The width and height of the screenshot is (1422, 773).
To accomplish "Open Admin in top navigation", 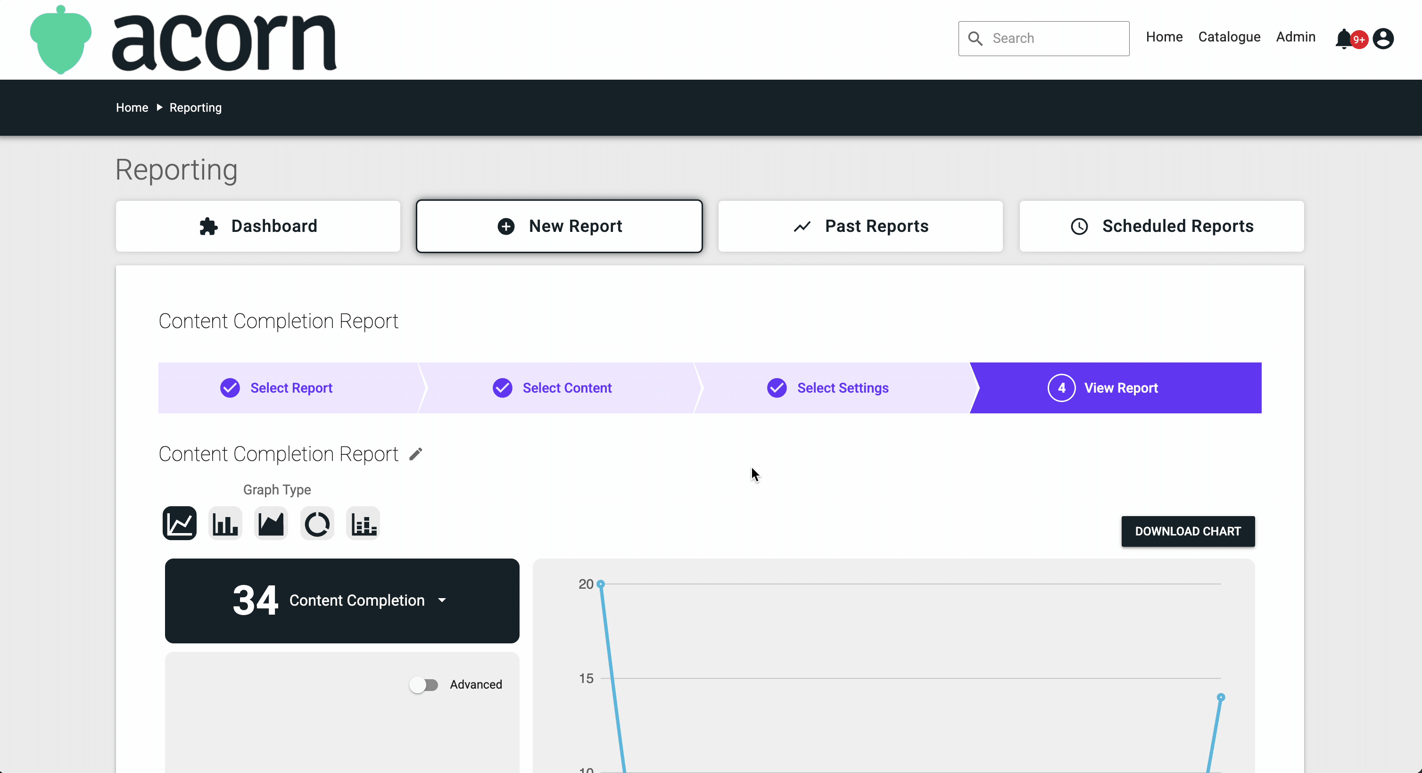I will pyautogui.click(x=1296, y=37).
